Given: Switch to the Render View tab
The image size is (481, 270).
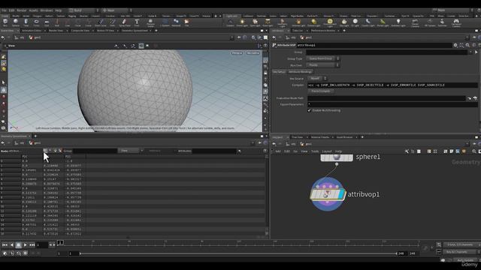Looking at the screenshot, I should (x=56, y=31).
